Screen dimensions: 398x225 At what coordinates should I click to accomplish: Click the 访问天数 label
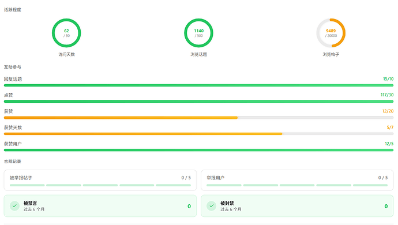point(66,54)
